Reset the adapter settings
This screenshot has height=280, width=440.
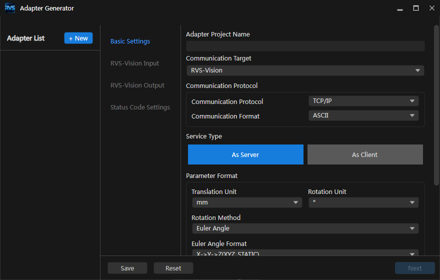[x=173, y=268]
